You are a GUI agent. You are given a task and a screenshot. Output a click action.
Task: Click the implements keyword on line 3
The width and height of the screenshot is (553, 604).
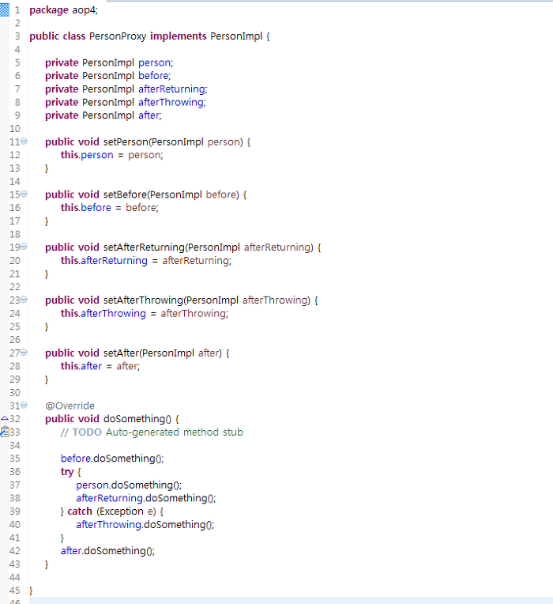click(179, 36)
